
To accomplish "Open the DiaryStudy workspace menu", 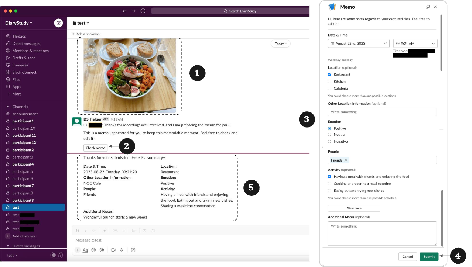I will tap(19, 23).
